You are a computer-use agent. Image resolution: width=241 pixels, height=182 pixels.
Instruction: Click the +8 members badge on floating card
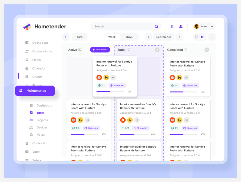[113, 77]
